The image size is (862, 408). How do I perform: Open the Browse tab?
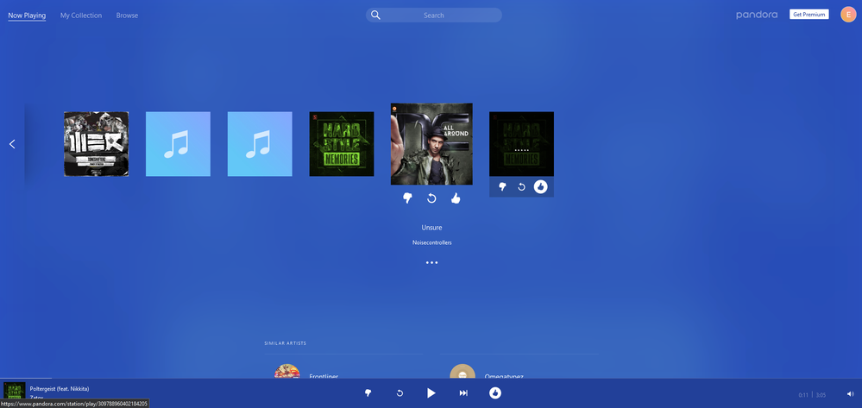(x=127, y=16)
